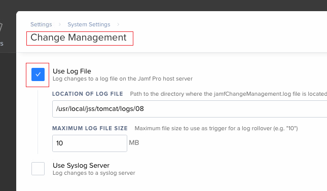Click the Location of Log File input field
Image resolution: width=327 pixels, height=191 pixels.
(x=190, y=109)
